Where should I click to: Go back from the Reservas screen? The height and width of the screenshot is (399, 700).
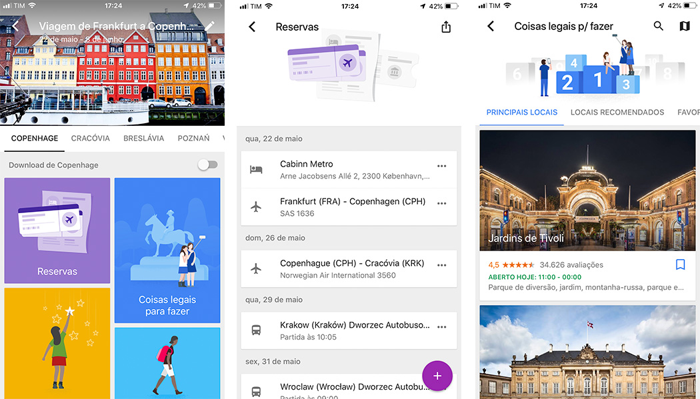[x=252, y=27]
